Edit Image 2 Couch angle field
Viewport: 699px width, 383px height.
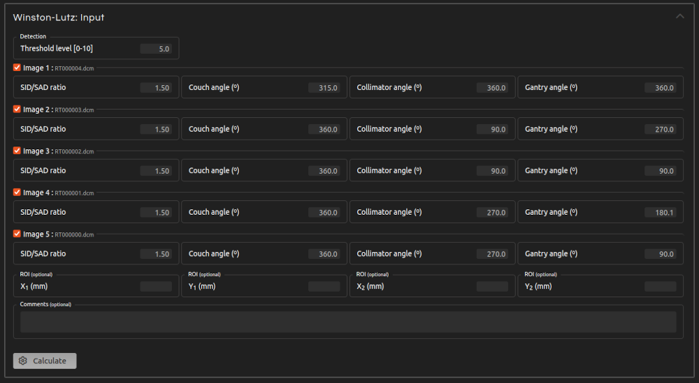(x=324, y=129)
